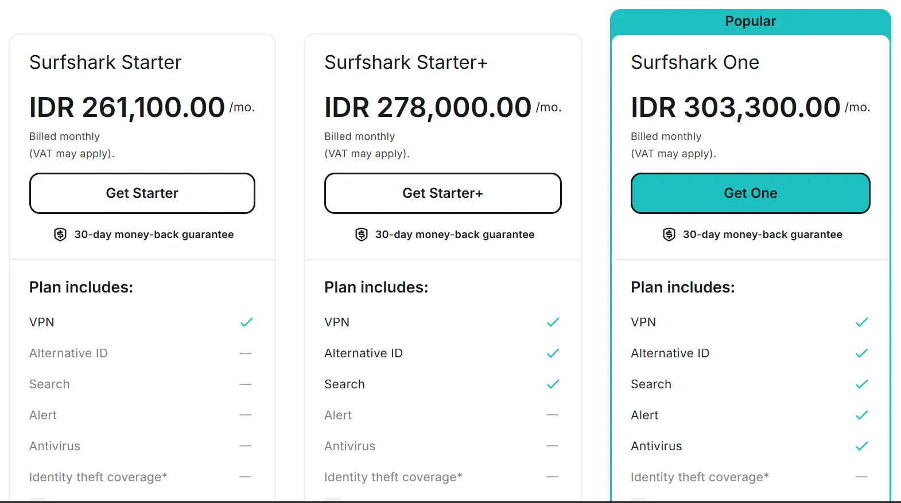Click Identity theft coverage dash in Surfshark One
The height and width of the screenshot is (503, 901).
[x=861, y=477]
